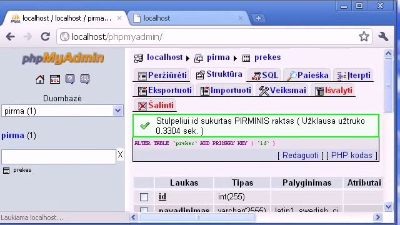Click the vertical scrollbar down arrow
Viewport: 400px width, 225px height.
pyautogui.click(x=388, y=206)
